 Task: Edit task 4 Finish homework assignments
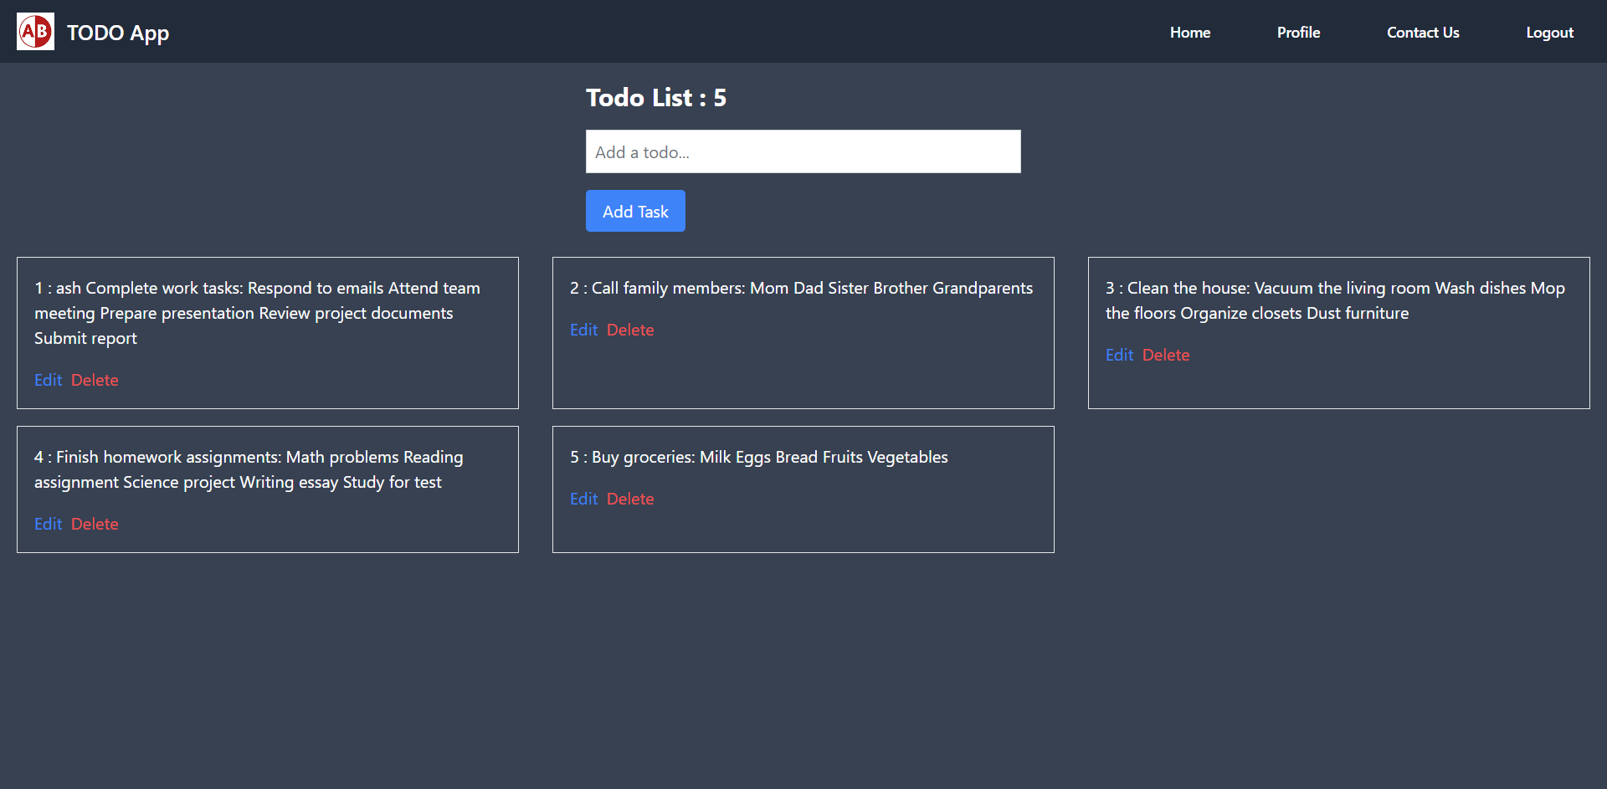(x=49, y=524)
